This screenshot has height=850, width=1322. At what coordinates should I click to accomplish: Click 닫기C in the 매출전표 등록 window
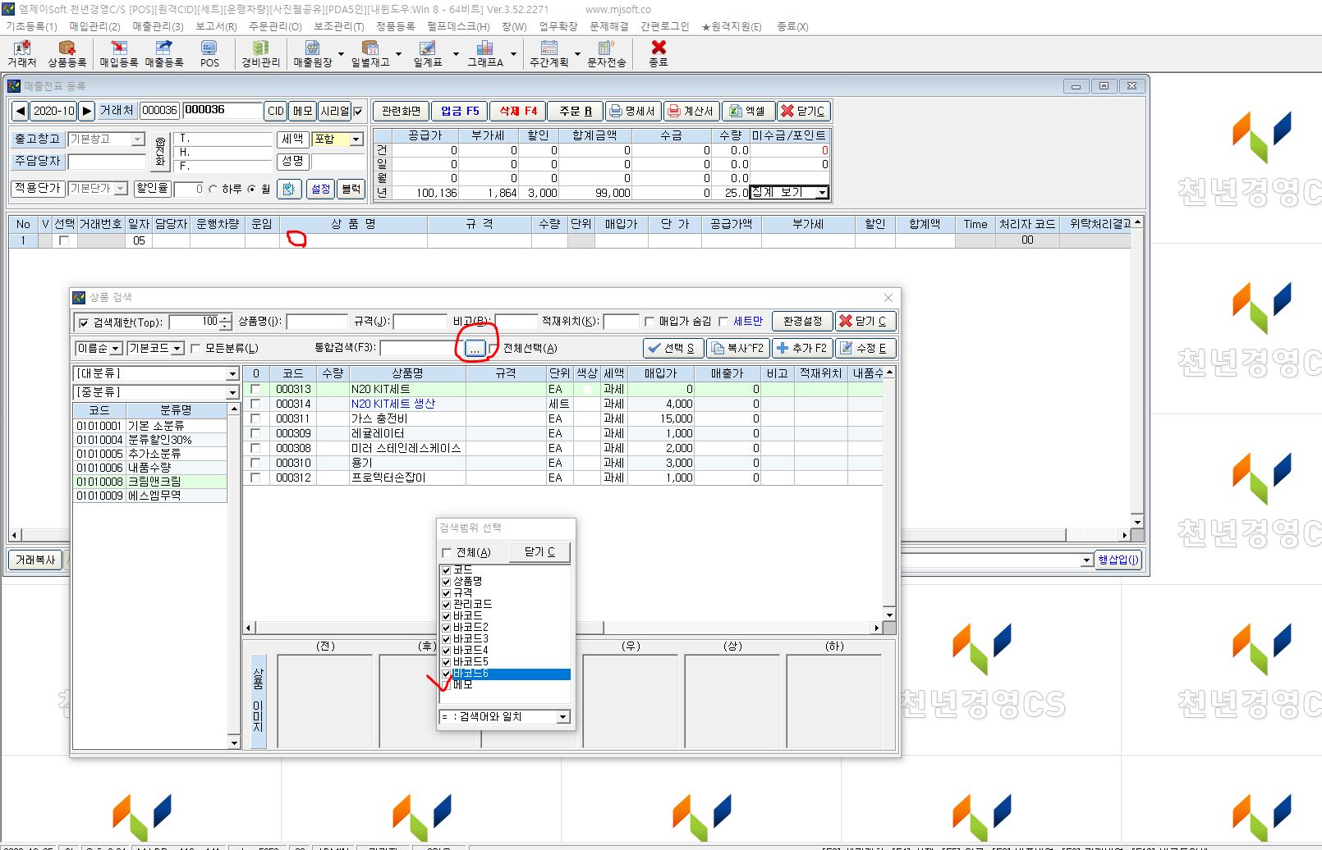(804, 111)
